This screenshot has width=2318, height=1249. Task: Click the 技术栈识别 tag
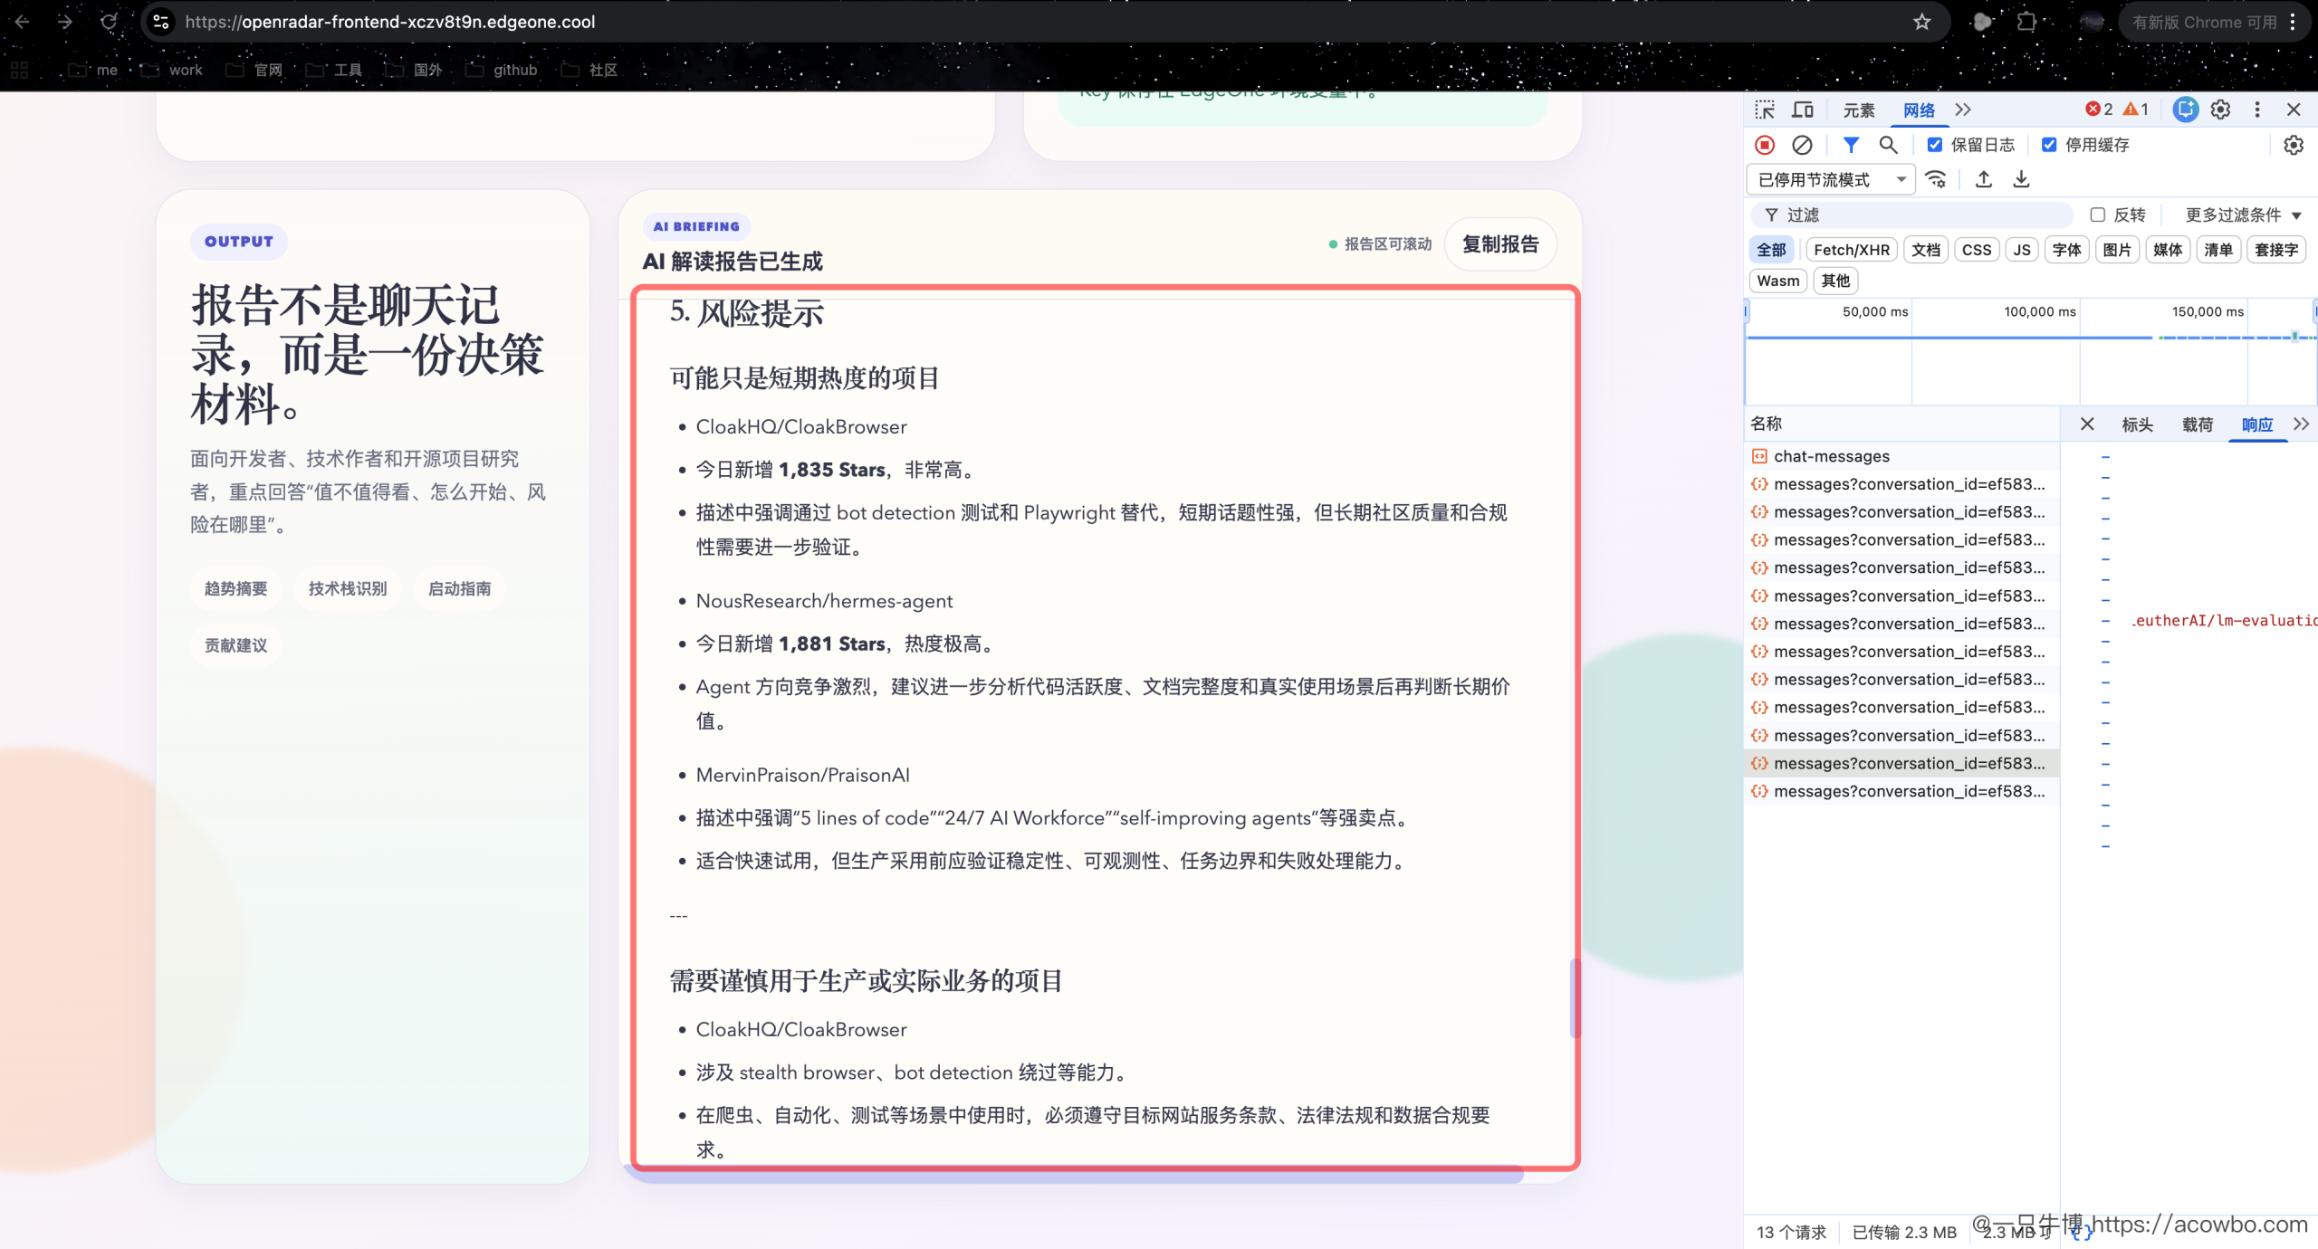[x=348, y=588]
